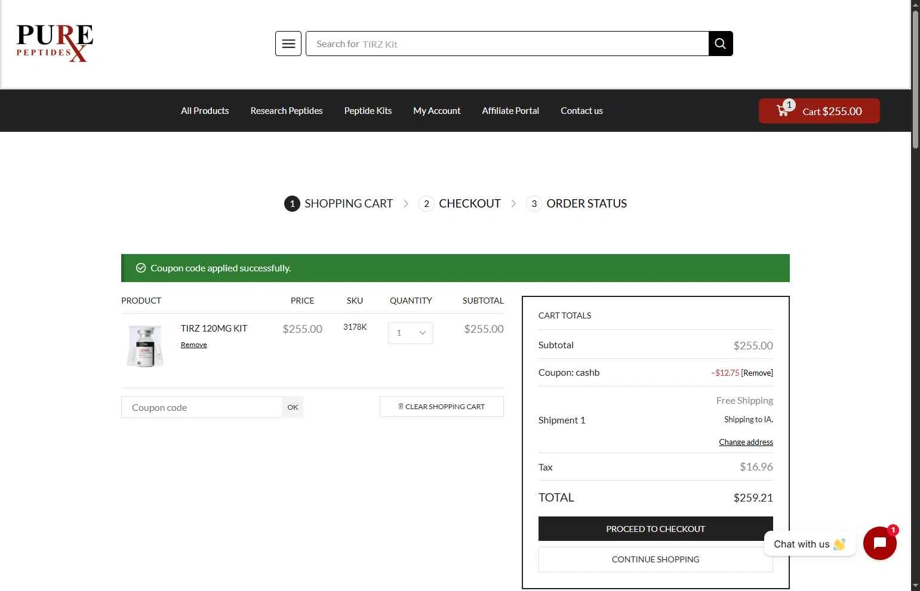Viewport: 920px width, 591px height.
Task: Click the scrollbar down arrow
Action: 915,586
